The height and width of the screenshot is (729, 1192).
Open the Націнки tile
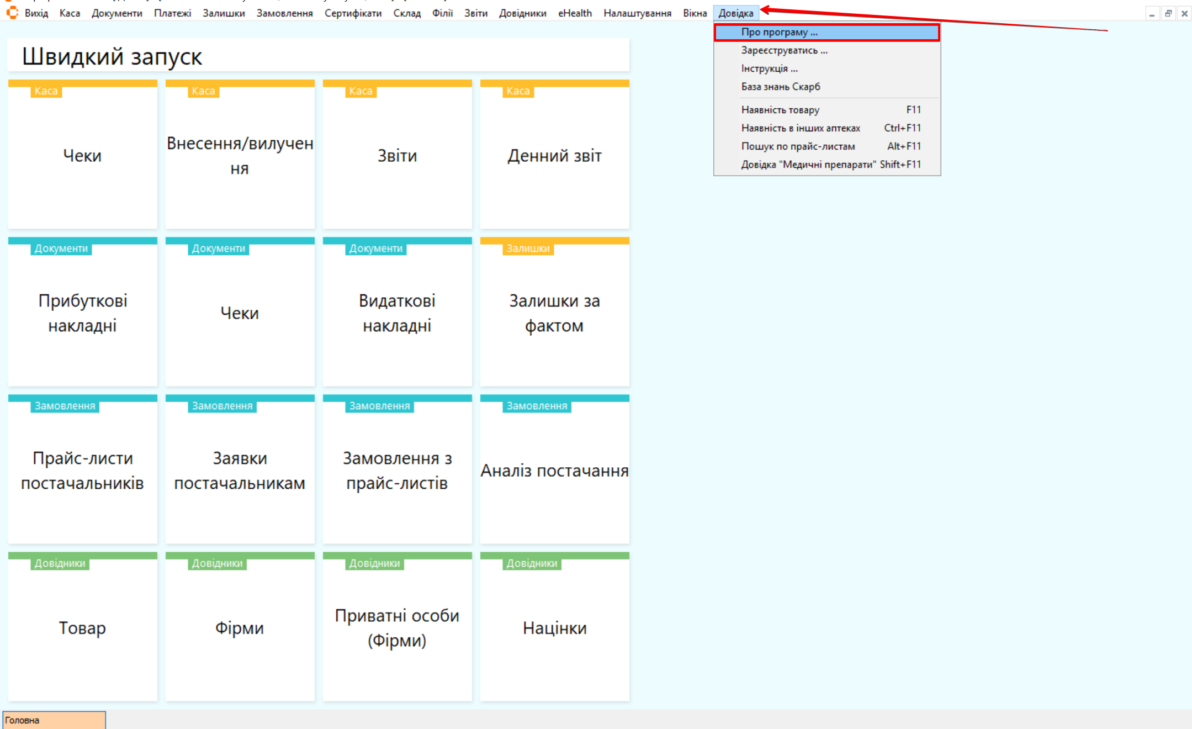[x=554, y=627]
